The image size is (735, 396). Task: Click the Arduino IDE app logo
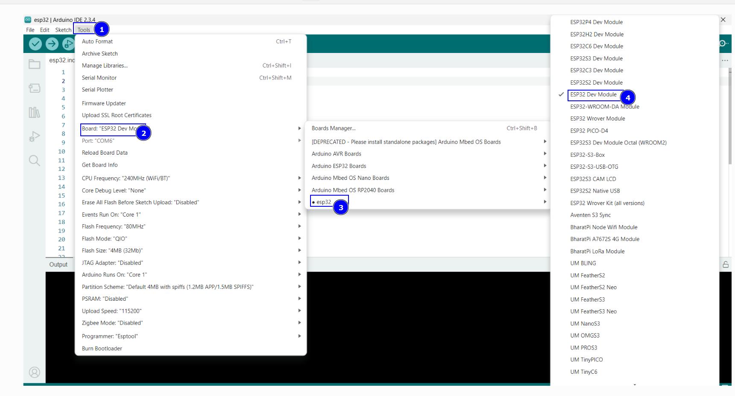click(x=28, y=20)
